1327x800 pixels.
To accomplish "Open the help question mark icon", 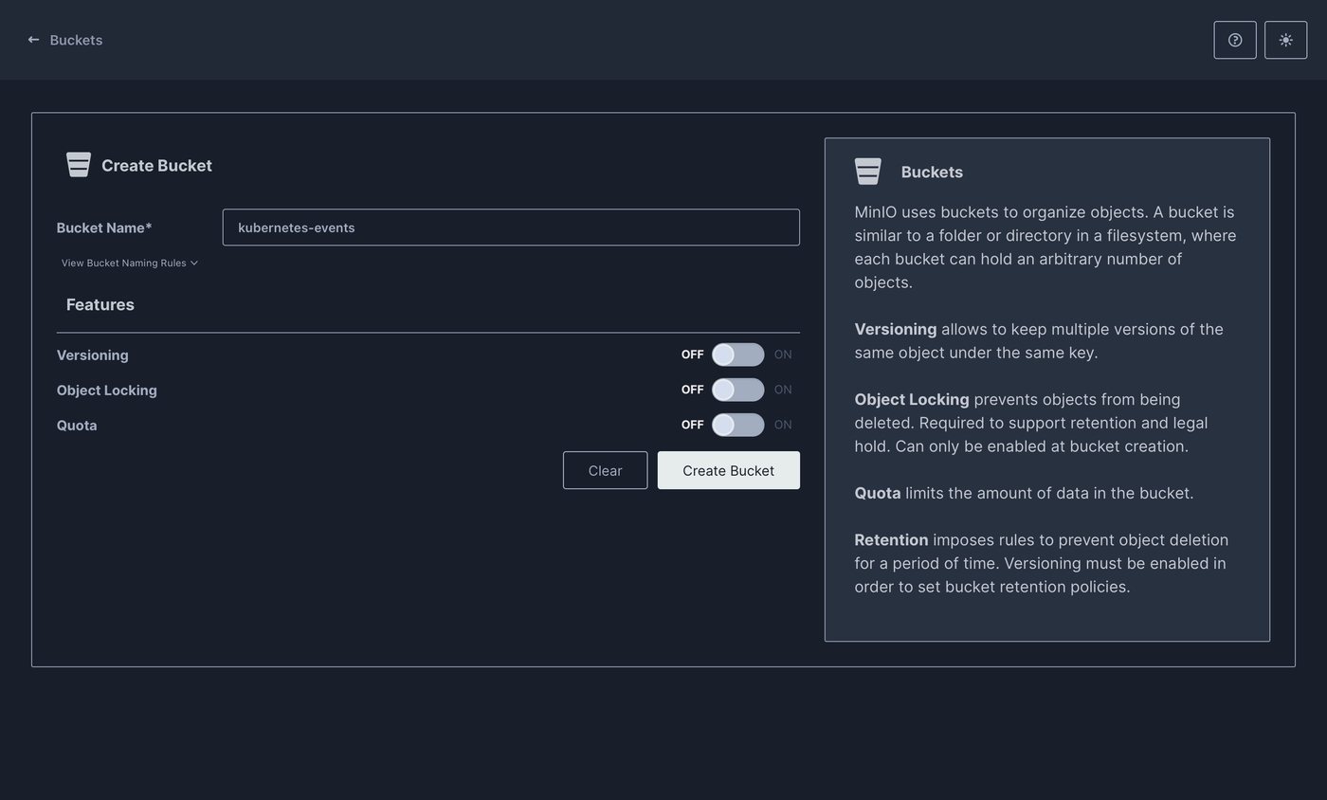I will (x=1234, y=40).
